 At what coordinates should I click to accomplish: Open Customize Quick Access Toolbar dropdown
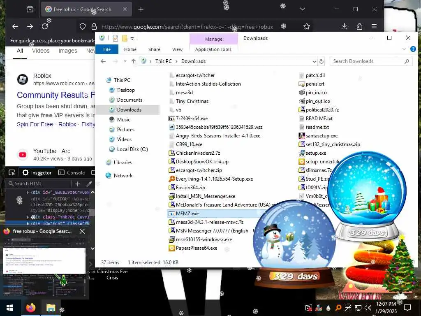click(132, 38)
